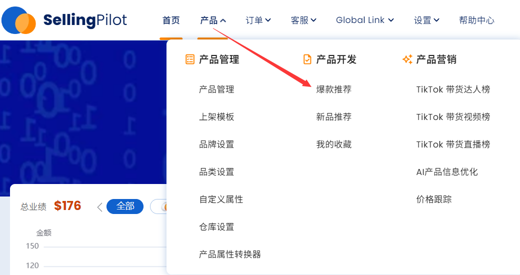Open 品牌设置
Viewport: 520px width, 275px height.
pyautogui.click(x=216, y=144)
